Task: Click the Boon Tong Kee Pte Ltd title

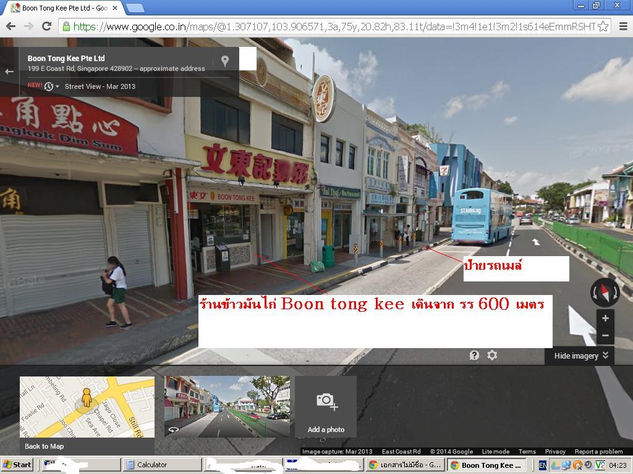Action: click(x=66, y=58)
